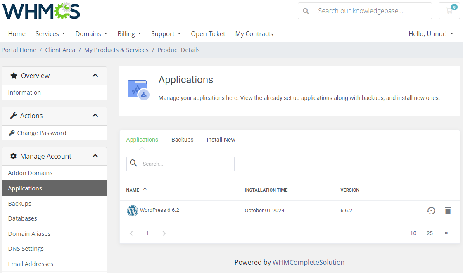463x273 pixels.
Task: Select Applications in Manage Account sidebar
Action: point(55,188)
